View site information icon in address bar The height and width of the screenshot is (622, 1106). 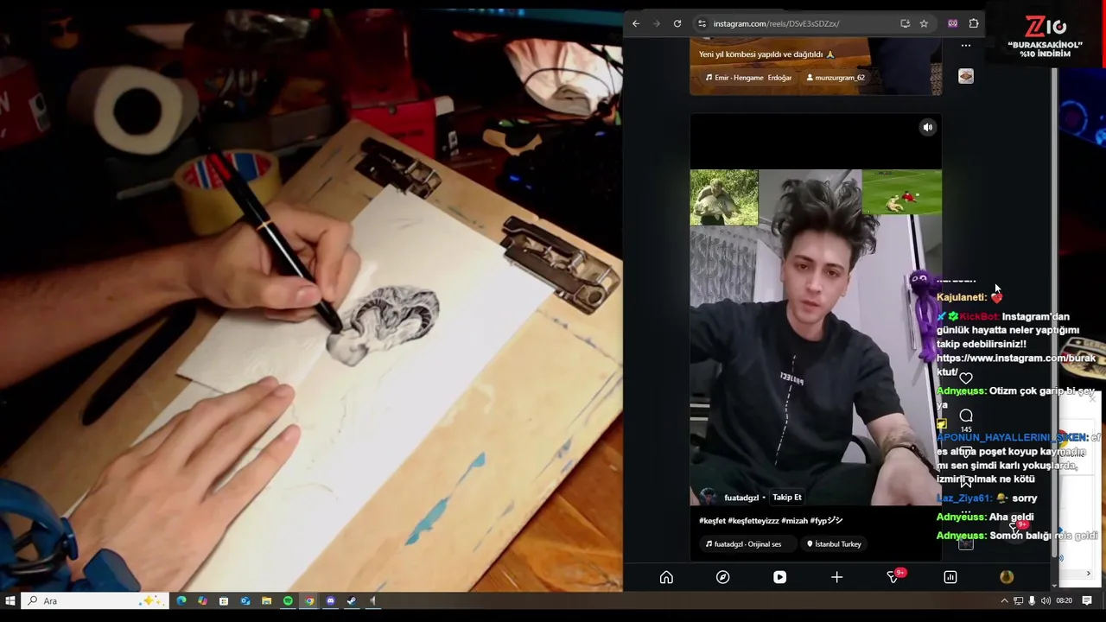coord(702,23)
